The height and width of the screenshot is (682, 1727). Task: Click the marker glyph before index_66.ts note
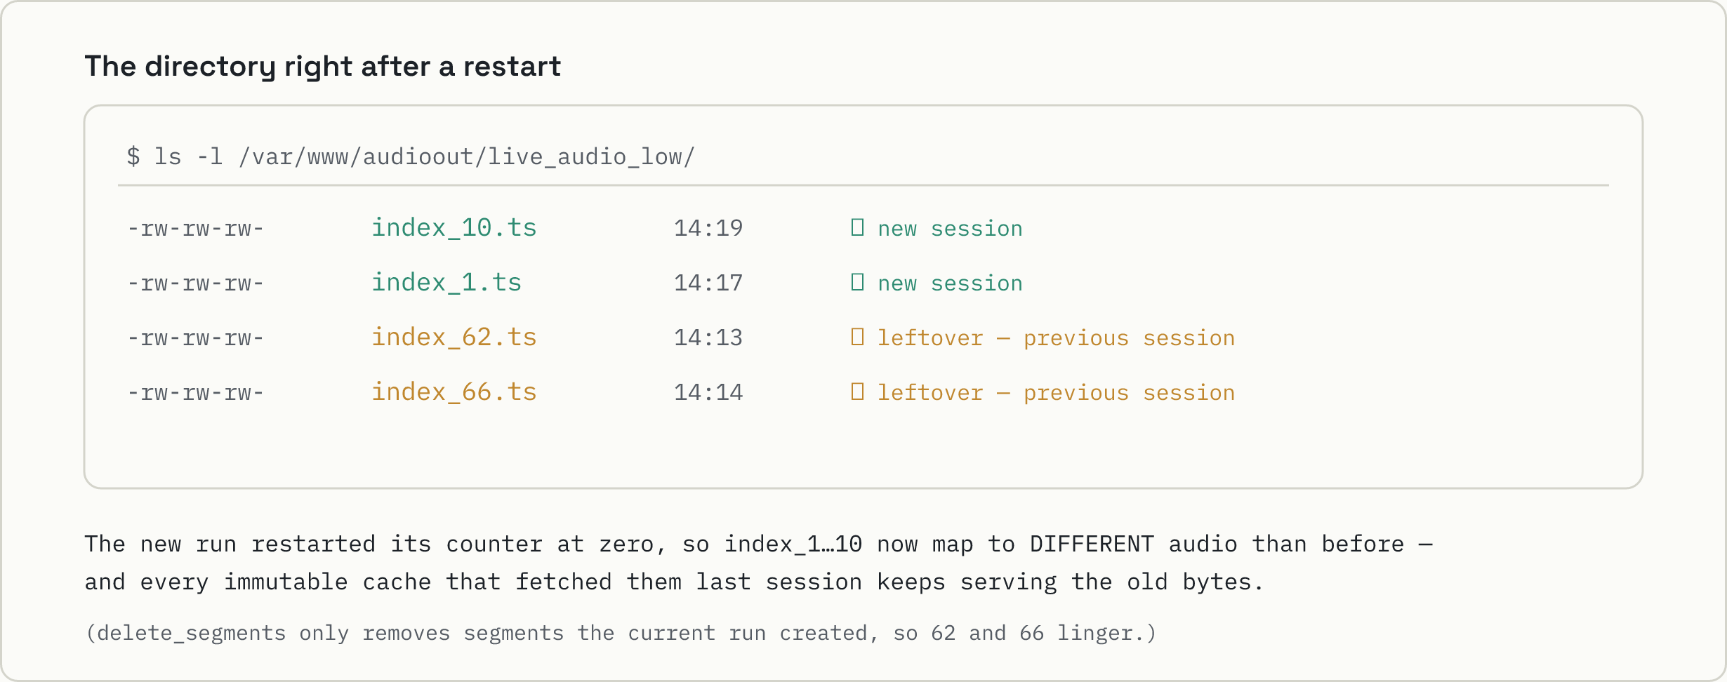pyautogui.click(x=857, y=392)
